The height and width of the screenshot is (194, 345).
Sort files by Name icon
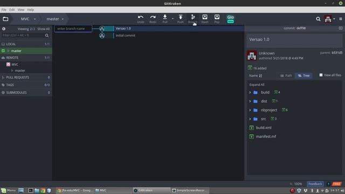click(260, 75)
